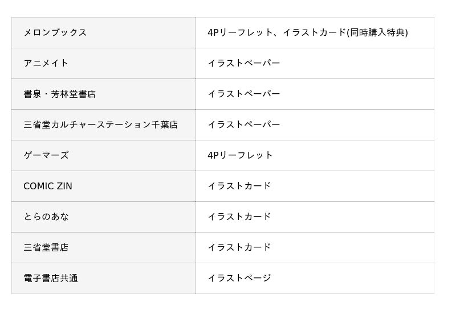Click the メロンブックス store cell
456x311 pixels.
pyautogui.click(x=55, y=32)
